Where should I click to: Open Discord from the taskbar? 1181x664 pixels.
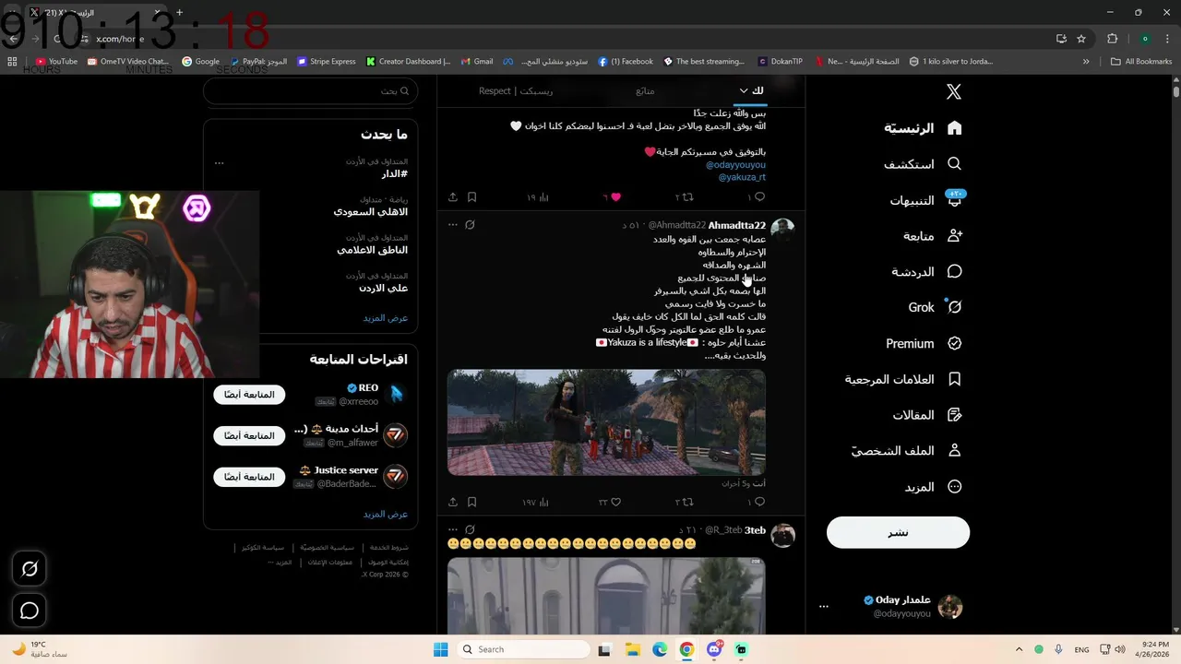click(714, 649)
